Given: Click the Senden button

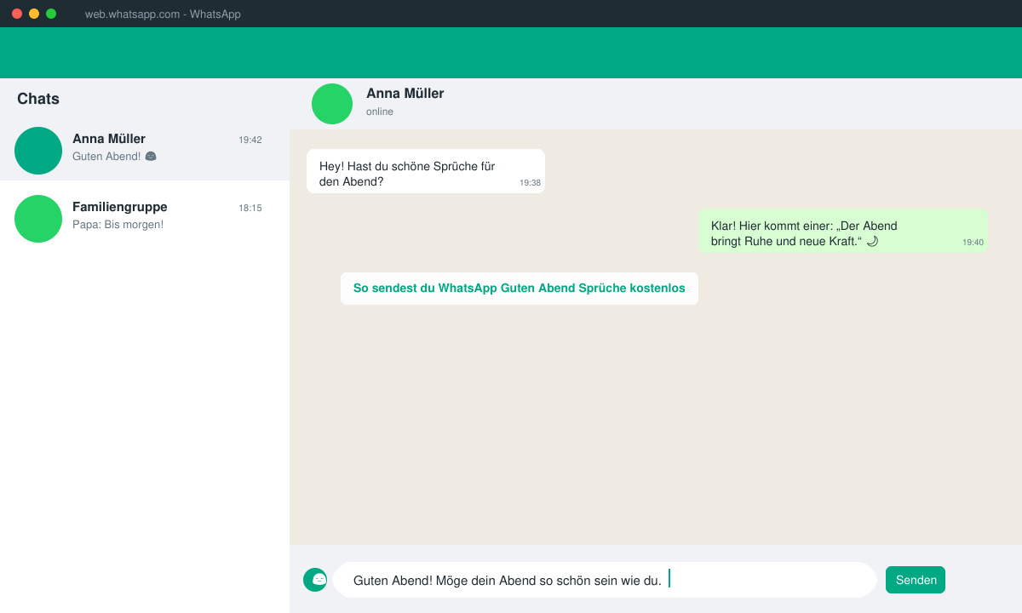Looking at the screenshot, I should [x=916, y=580].
